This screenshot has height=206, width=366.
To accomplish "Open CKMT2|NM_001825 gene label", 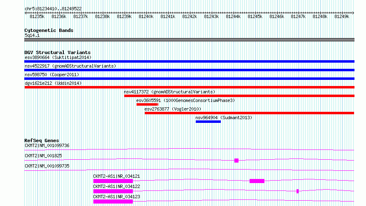I will 43,156.
